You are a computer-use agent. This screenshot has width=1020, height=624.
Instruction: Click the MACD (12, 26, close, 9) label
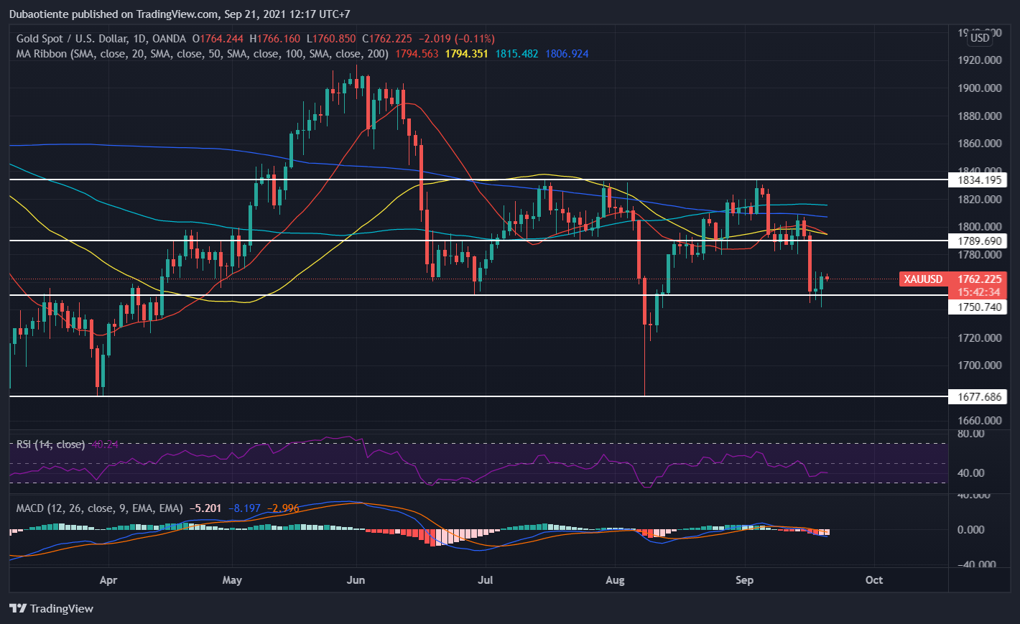click(x=99, y=508)
